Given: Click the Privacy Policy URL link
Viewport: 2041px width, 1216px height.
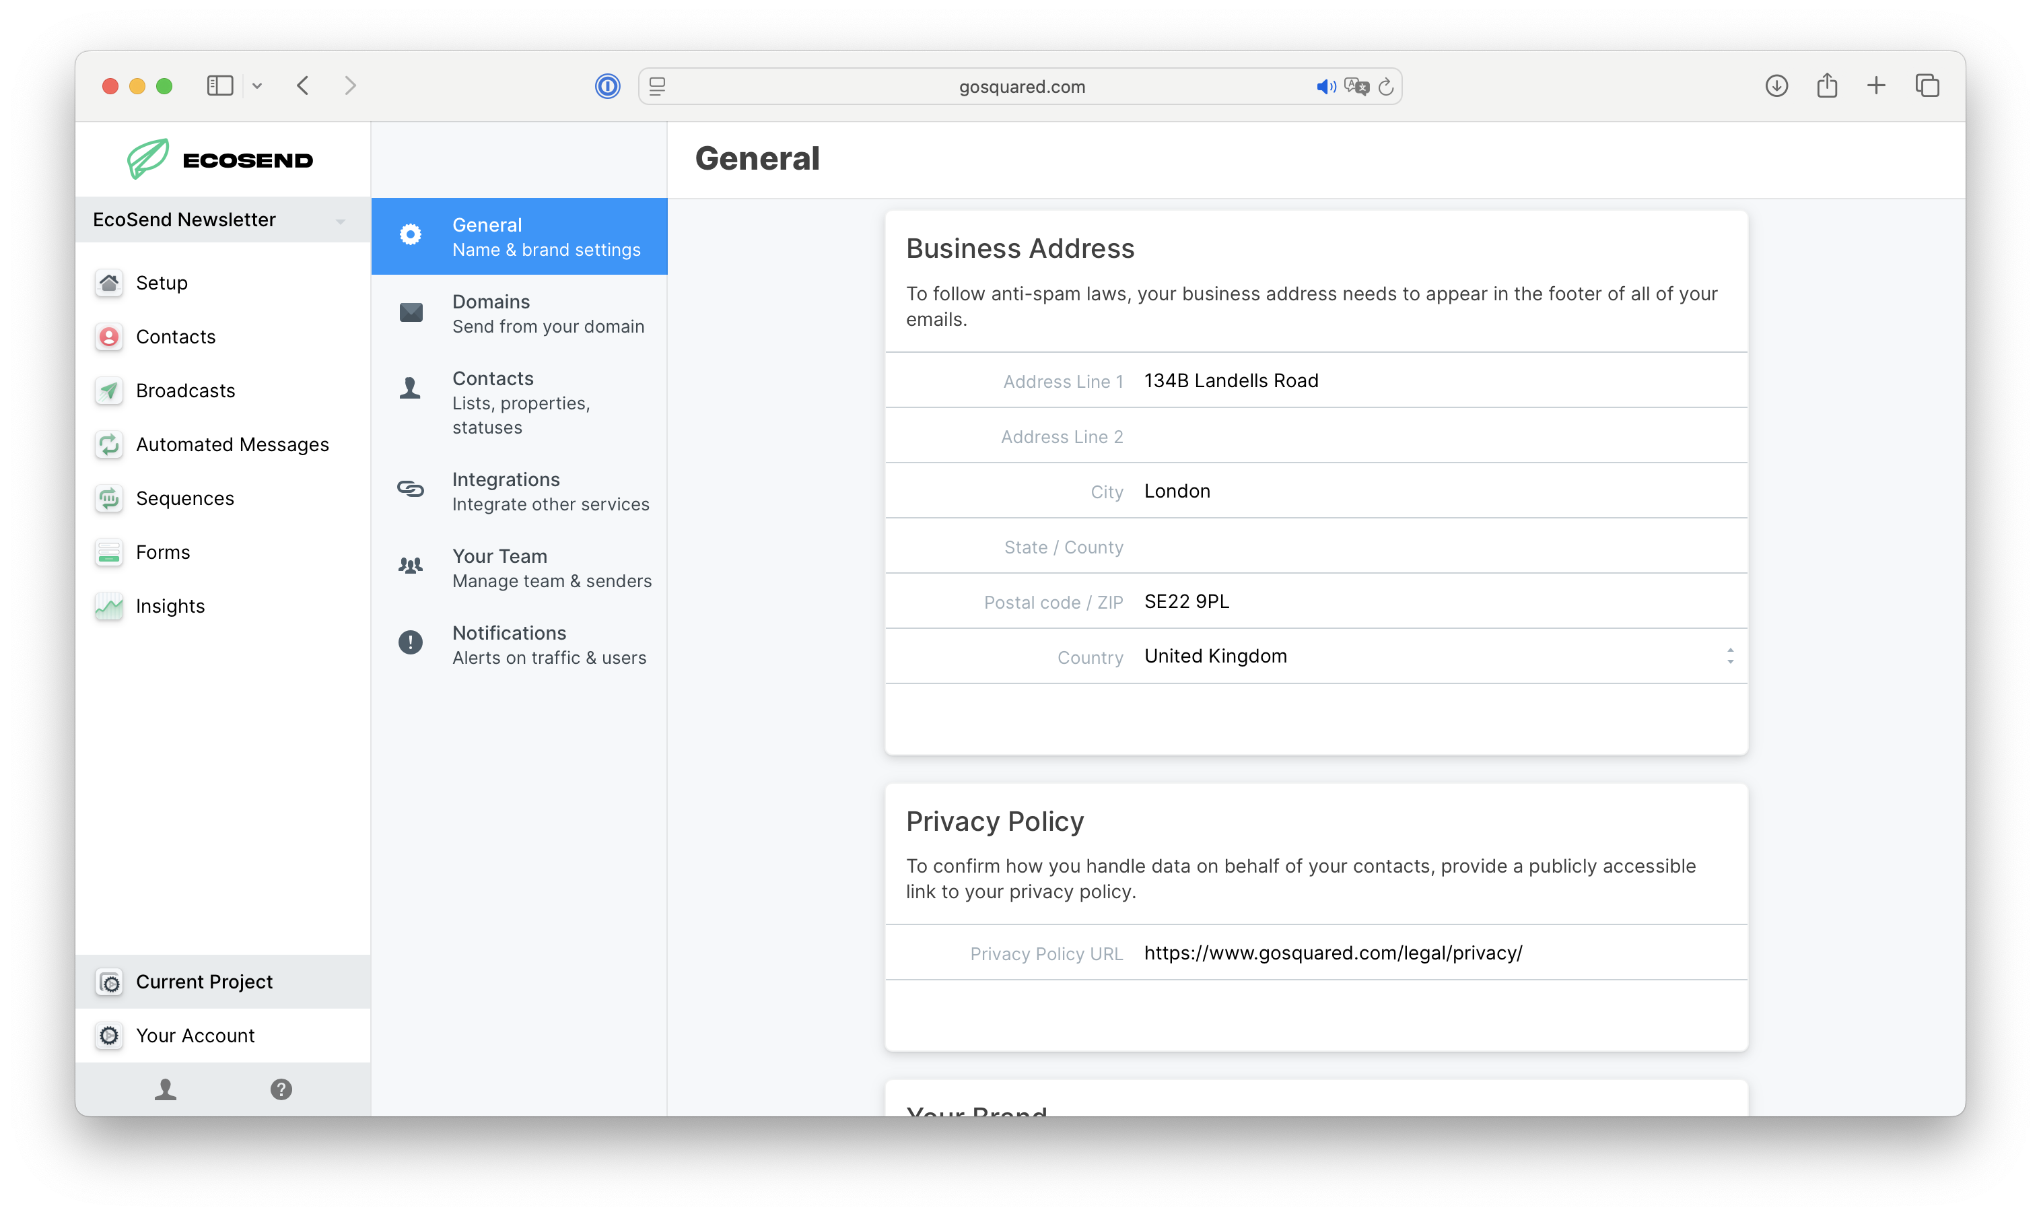Looking at the screenshot, I should click(x=1334, y=953).
